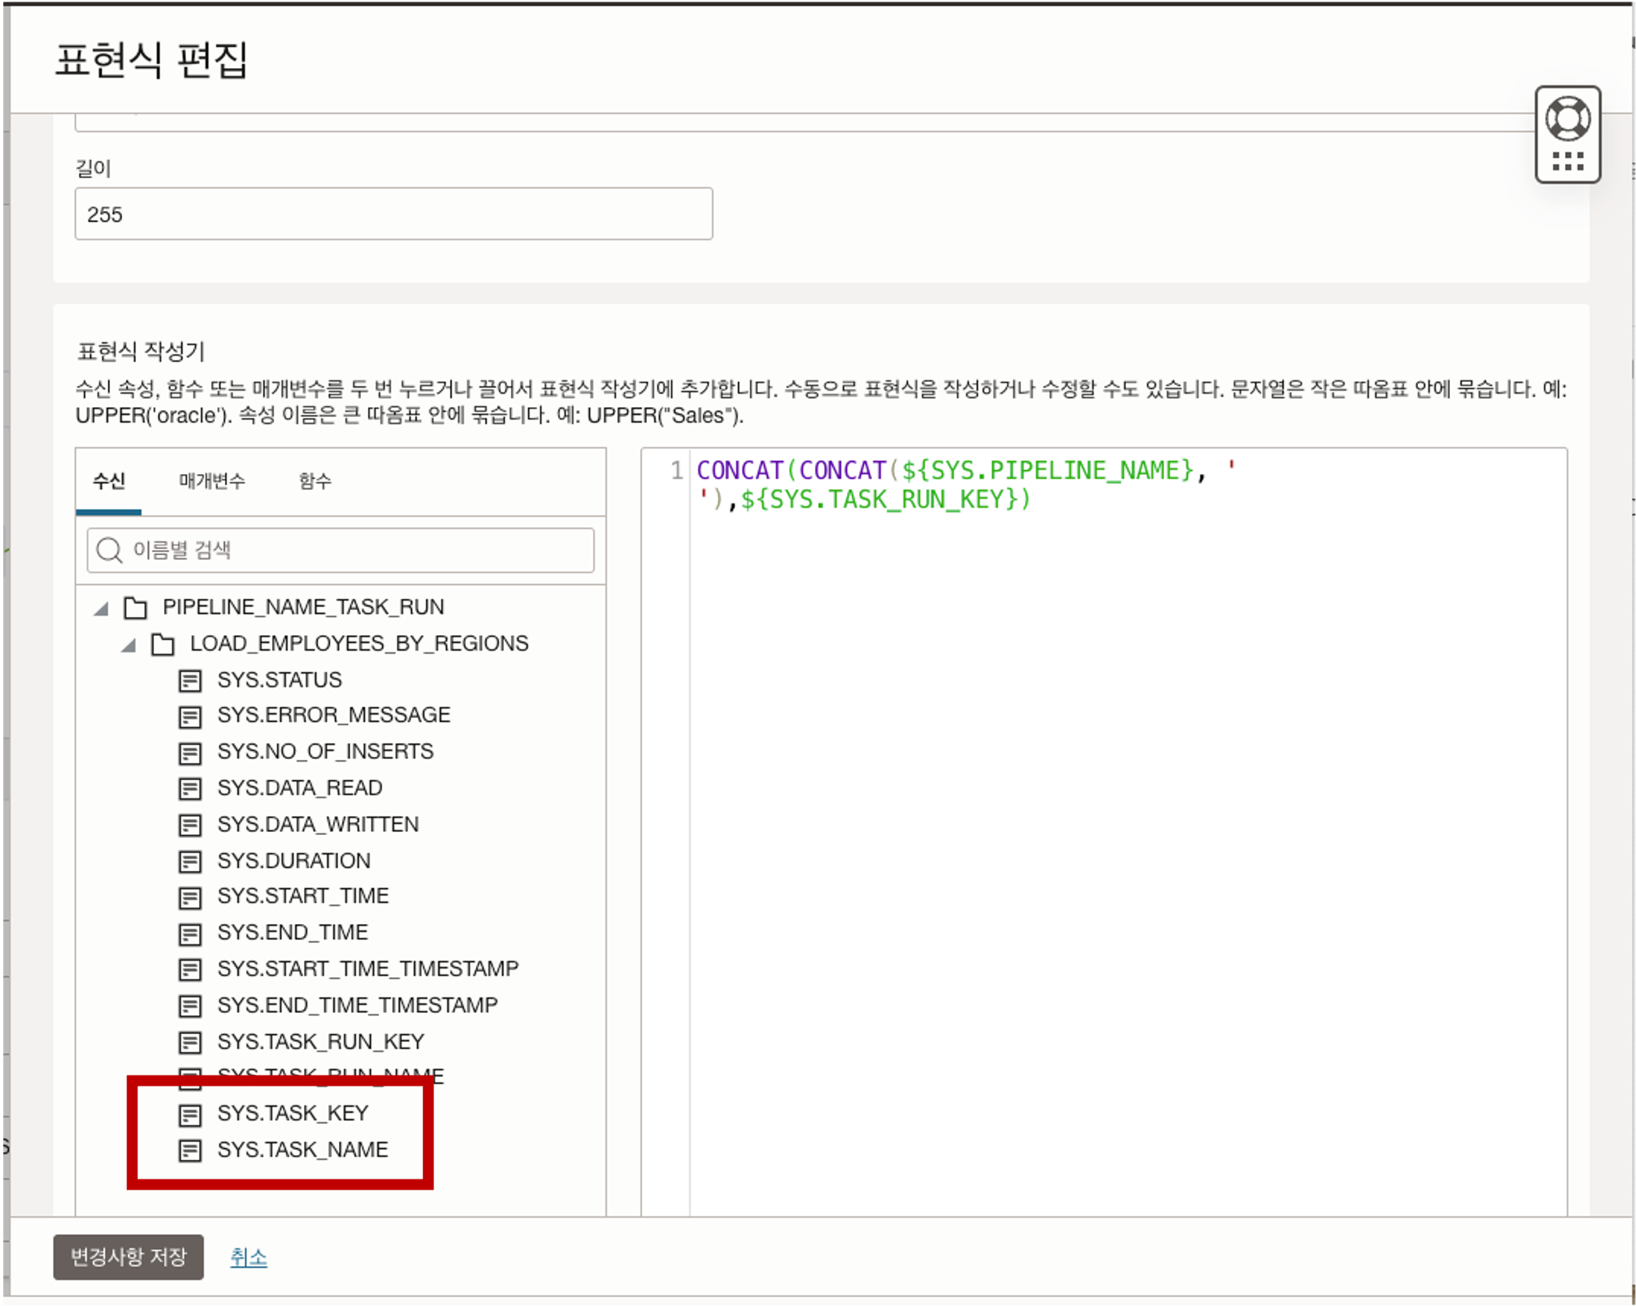Click the search magnifier icon
The image size is (1636, 1306).
click(x=109, y=550)
